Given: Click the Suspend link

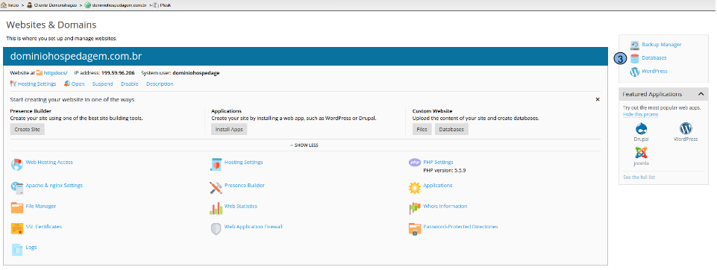Looking at the screenshot, I should 102,84.
